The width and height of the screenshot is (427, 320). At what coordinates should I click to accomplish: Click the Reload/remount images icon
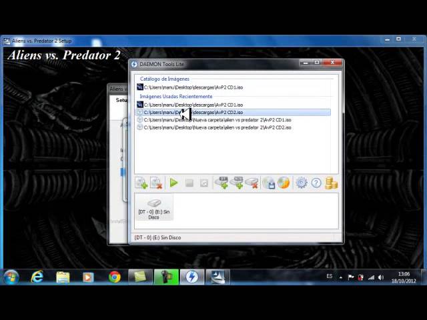[204, 183]
